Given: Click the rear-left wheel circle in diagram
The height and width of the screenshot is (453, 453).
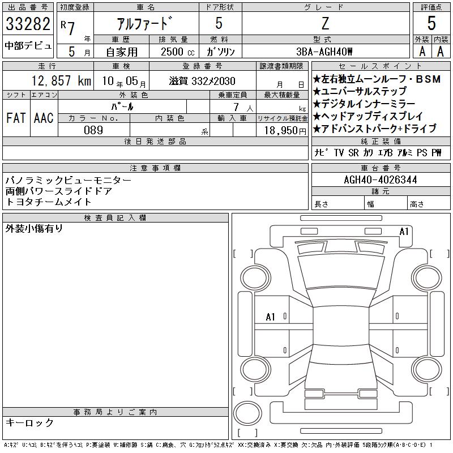Looking at the screenshot, I should point(255,369).
